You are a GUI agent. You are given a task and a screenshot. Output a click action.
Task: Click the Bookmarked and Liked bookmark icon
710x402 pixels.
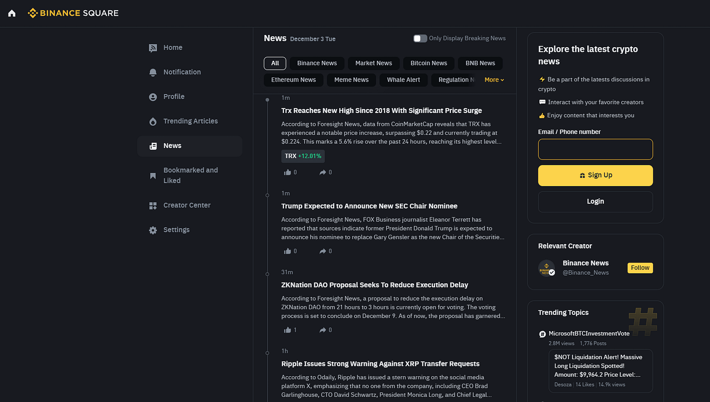pyautogui.click(x=153, y=175)
